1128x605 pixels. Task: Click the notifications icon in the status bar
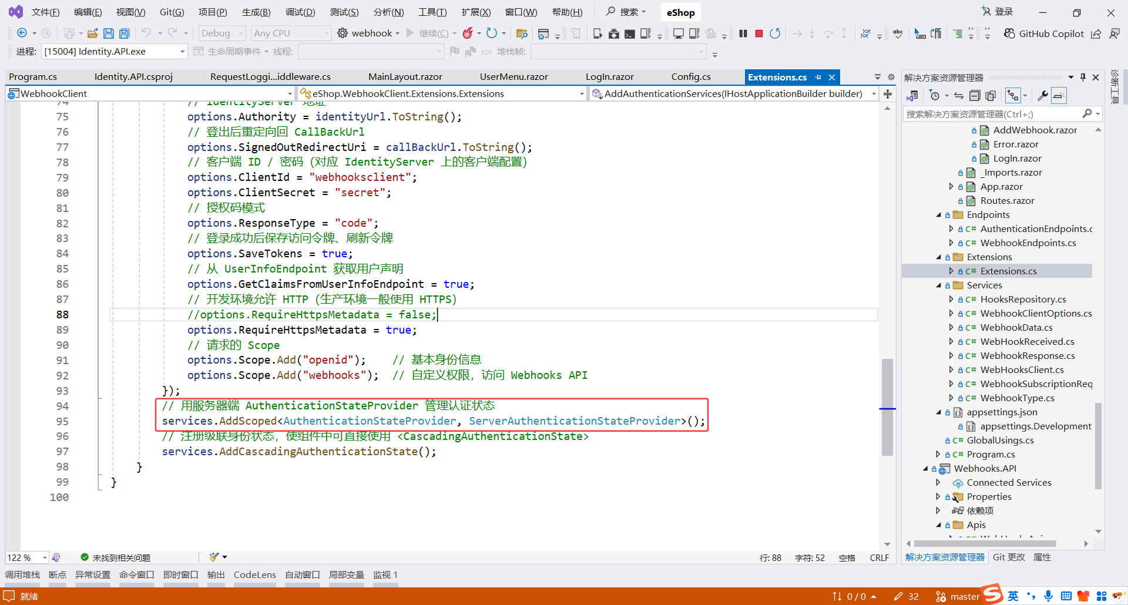9,596
